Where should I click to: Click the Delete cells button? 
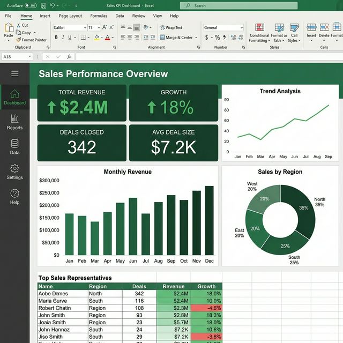click(324, 32)
